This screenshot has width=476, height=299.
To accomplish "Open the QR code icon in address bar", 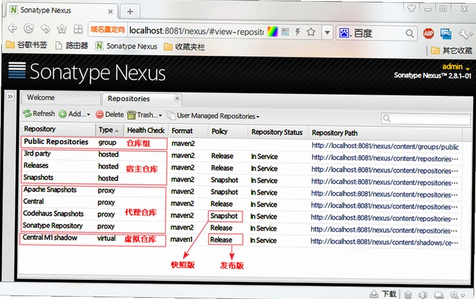I will click(x=286, y=32).
